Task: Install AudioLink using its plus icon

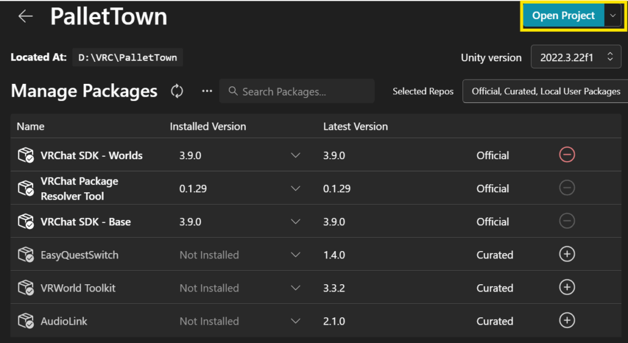Action: point(567,320)
